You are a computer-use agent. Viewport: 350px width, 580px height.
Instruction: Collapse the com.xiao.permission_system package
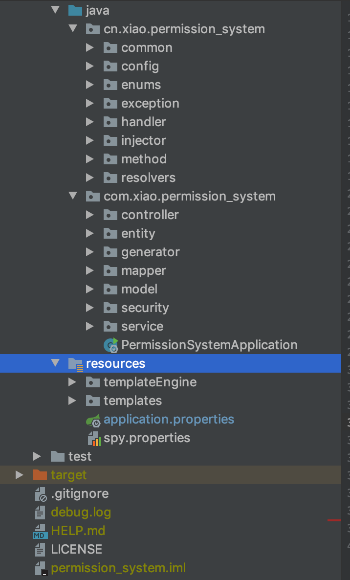(x=73, y=196)
